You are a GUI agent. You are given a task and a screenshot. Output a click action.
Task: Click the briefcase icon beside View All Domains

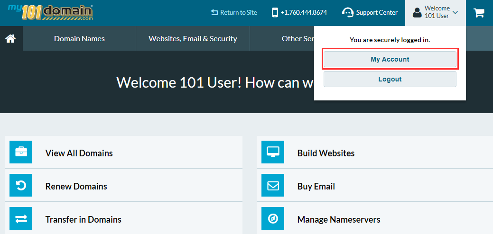pyautogui.click(x=21, y=152)
